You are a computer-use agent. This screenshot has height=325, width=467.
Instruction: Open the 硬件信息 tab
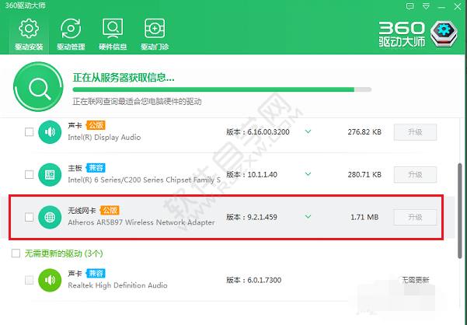coord(113,34)
